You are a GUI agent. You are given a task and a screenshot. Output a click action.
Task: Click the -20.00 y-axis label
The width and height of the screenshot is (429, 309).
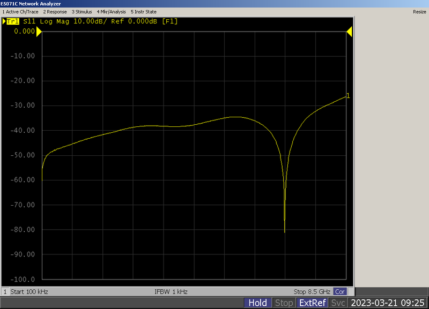point(23,80)
